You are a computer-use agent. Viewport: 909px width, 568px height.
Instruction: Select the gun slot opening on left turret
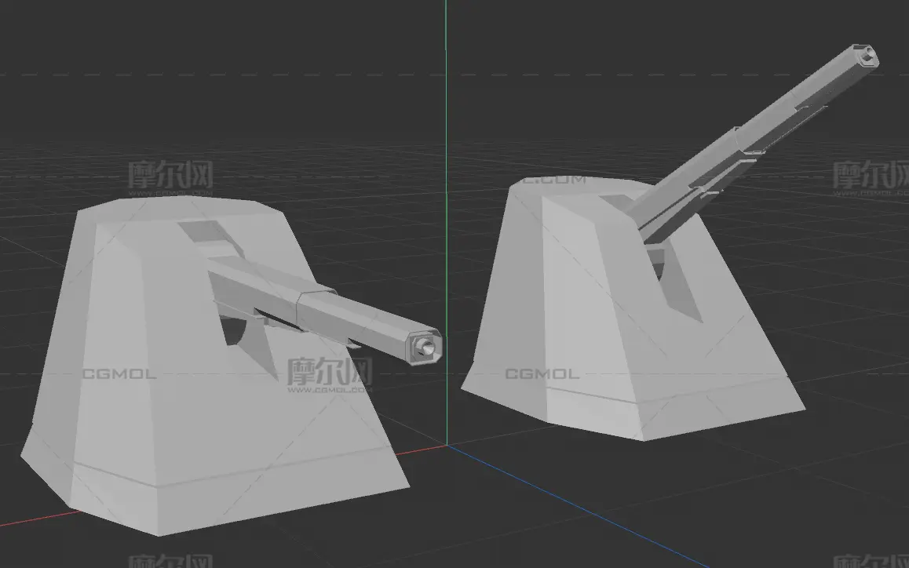pos(235,330)
